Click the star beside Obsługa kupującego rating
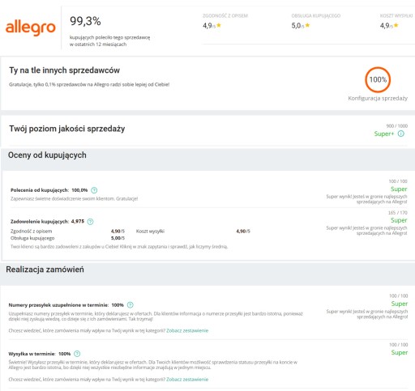Image resolution: width=415 pixels, height=391 pixels. click(307, 25)
